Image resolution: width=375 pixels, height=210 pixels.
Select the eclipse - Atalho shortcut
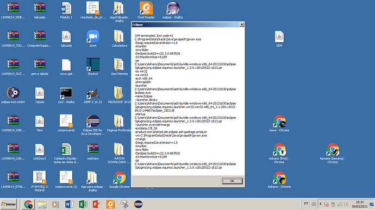173,10
